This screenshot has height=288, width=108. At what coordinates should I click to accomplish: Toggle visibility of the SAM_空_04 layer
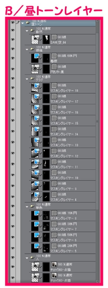(x=13, y=39)
